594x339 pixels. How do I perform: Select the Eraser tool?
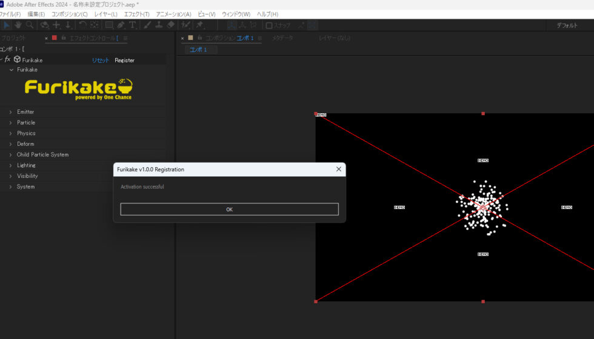170,25
